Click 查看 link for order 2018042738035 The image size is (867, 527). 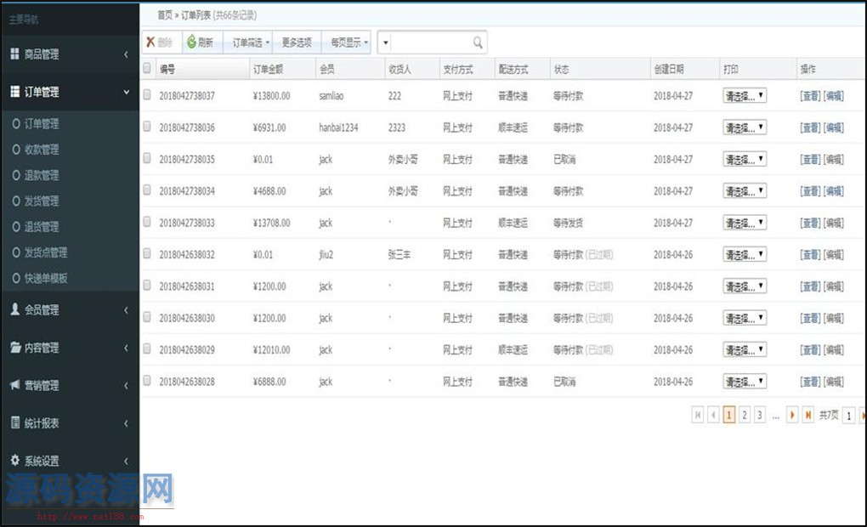pos(810,160)
